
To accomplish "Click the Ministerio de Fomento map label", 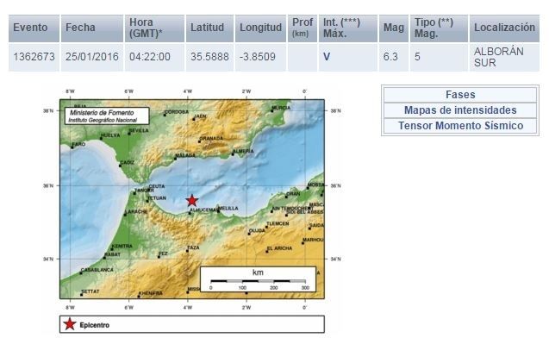I will coord(107,116).
